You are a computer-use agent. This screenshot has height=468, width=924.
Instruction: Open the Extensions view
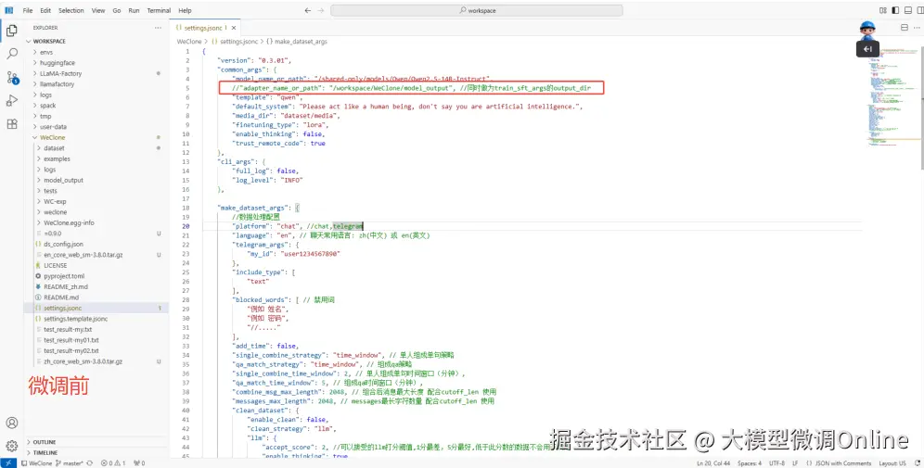pos(12,124)
